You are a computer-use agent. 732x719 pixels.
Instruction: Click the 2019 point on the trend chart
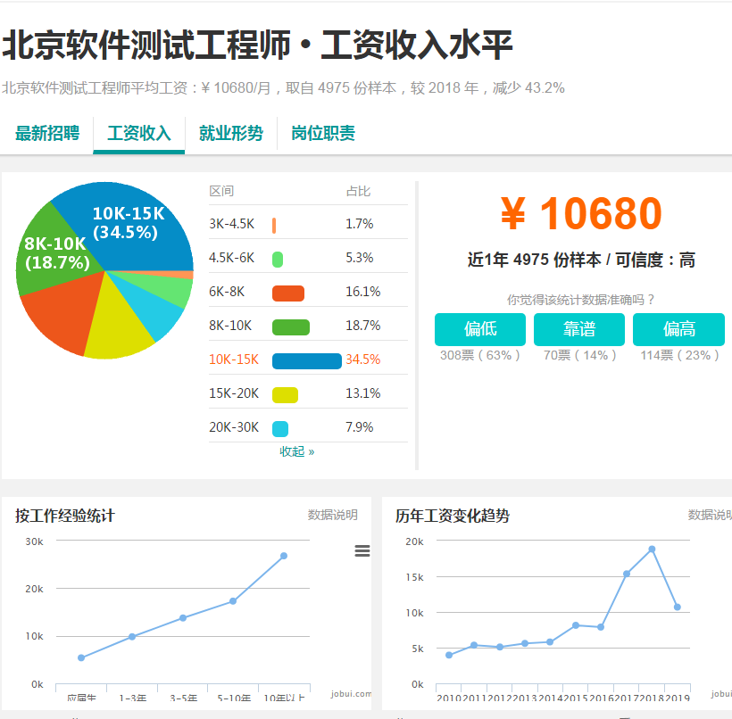click(x=678, y=607)
